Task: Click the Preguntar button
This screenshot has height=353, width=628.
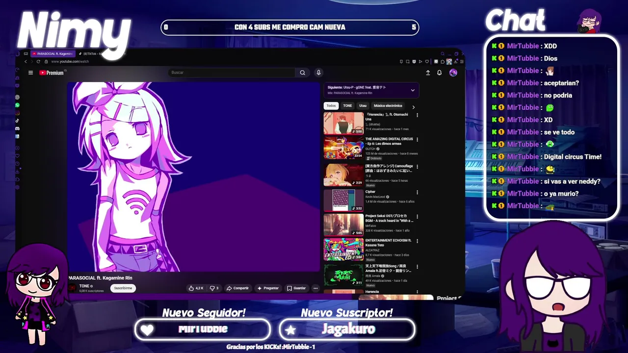Action: [268, 288]
